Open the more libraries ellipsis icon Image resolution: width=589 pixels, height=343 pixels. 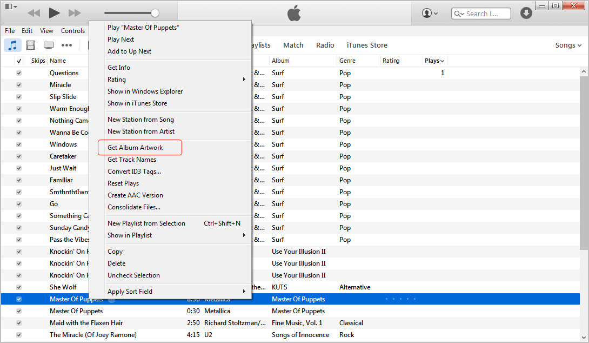pyautogui.click(x=66, y=45)
